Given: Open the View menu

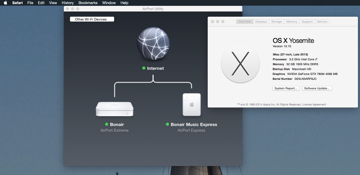Looking at the screenshot, I should tap(53, 3).
